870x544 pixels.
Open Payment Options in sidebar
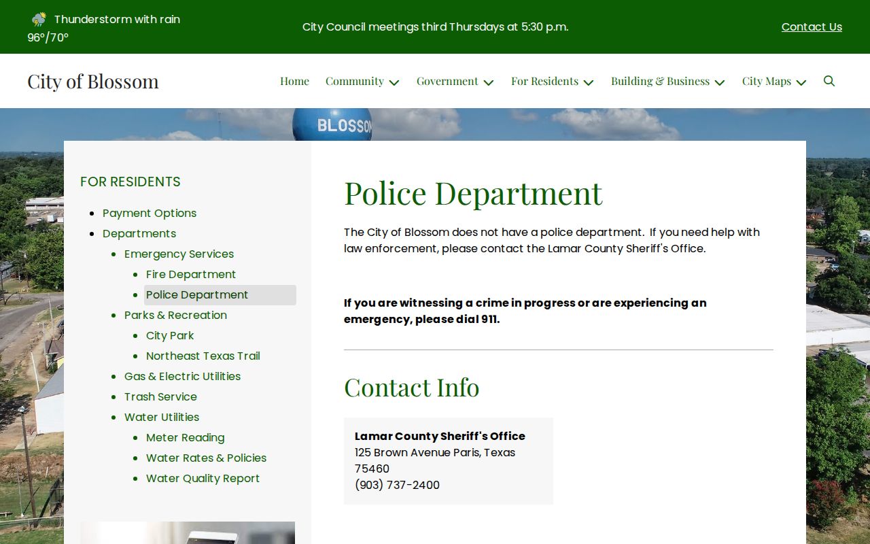(x=150, y=213)
